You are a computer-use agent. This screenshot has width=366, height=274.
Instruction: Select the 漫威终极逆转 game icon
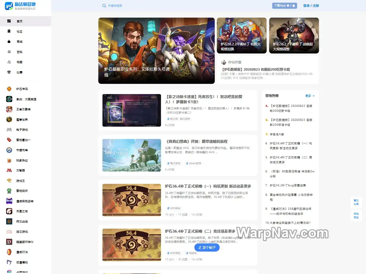[x=9, y=201]
